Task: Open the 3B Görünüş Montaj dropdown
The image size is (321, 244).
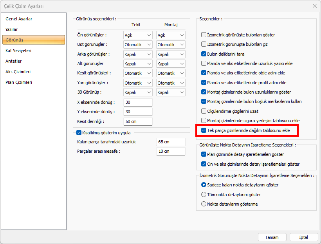Action: [171, 92]
